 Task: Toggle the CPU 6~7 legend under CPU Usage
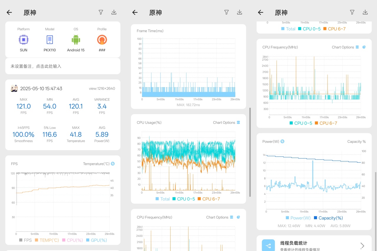pyautogui.click(x=209, y=199)
